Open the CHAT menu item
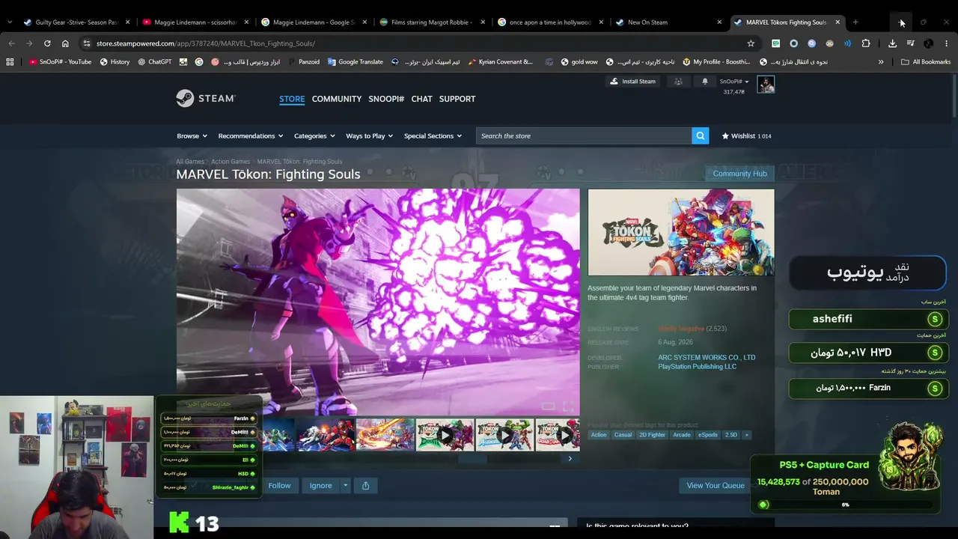Screen dimensions: 958x539 click(421, 99)
